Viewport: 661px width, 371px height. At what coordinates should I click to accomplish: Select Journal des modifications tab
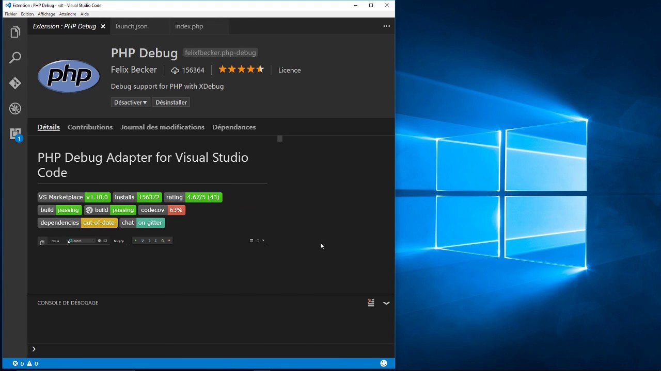click(162, 127)
